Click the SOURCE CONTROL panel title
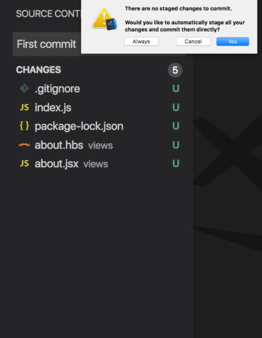The width and height of the screenshot is (262, 338). pyautogui.click(x=48, y=14)
